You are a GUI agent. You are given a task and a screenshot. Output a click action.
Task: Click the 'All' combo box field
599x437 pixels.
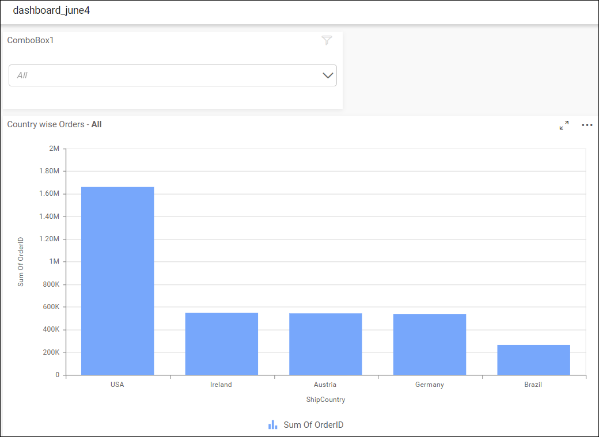161,75
